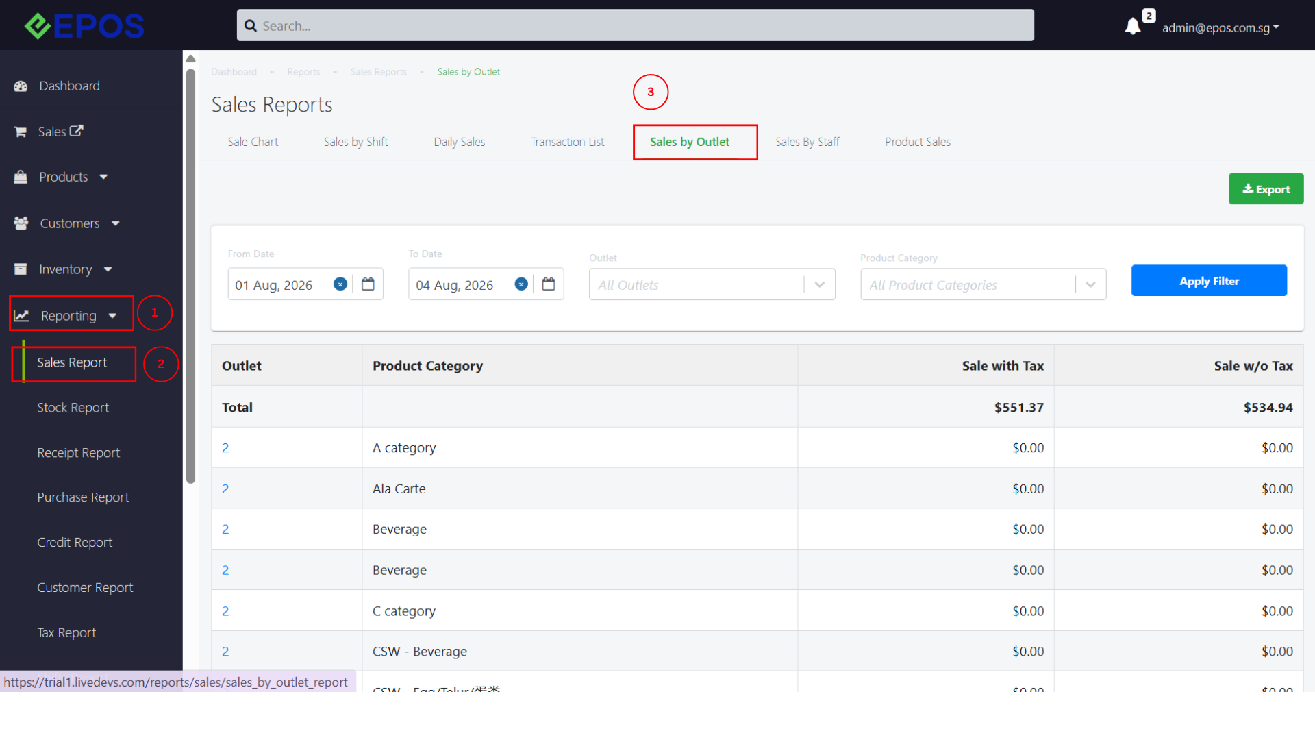Open Purchase Report in the sidebar

83,497
